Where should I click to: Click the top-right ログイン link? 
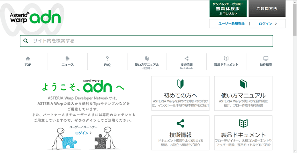pyautogui.click(x=265, y=24)
